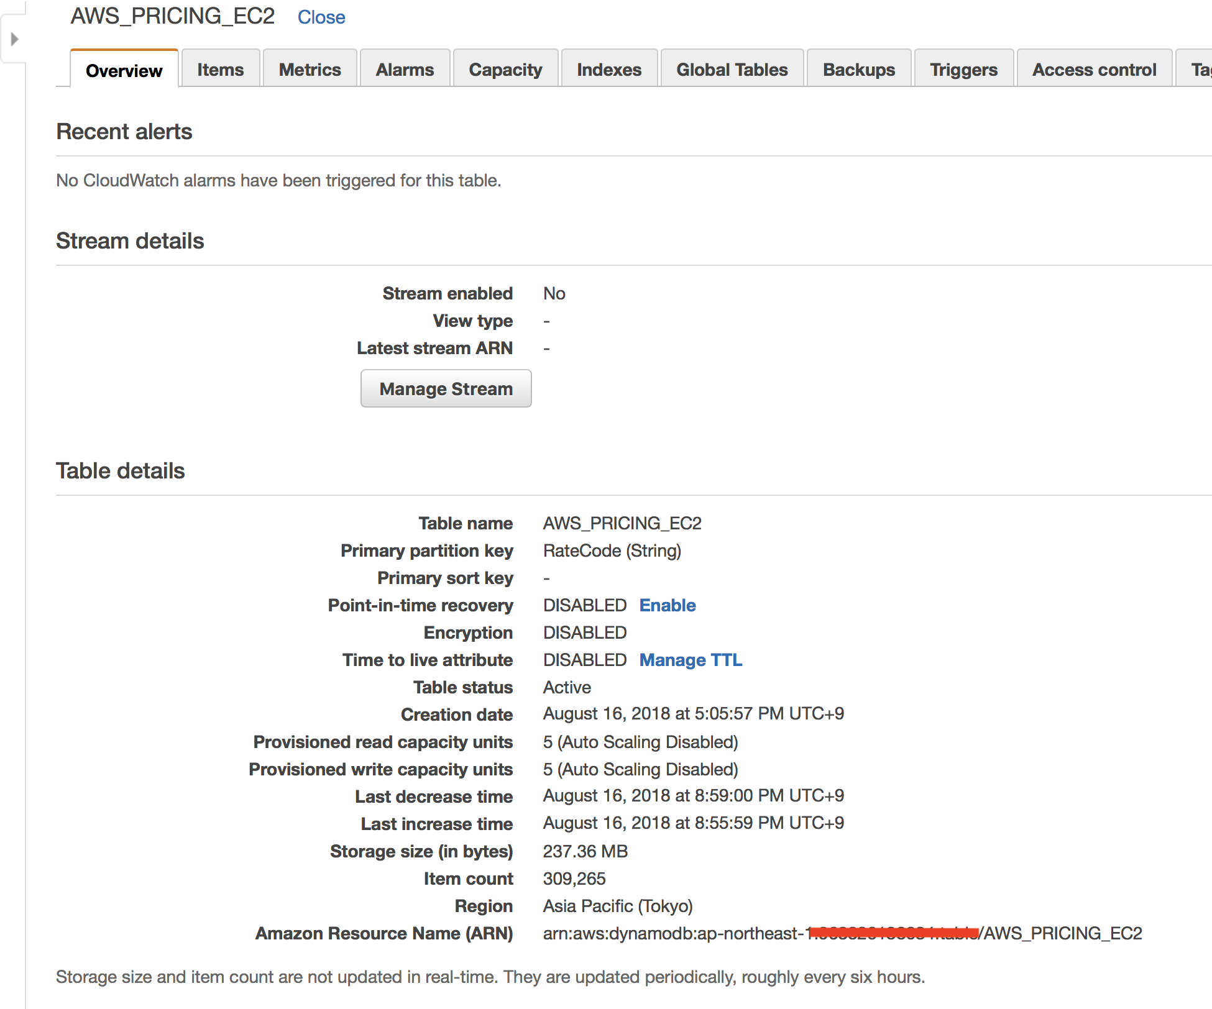The width and height of the screenshot is (1212, 1009).
Task: Click the table name value AWS_PRICING_EC2
Action: click(x=622, y=523)
